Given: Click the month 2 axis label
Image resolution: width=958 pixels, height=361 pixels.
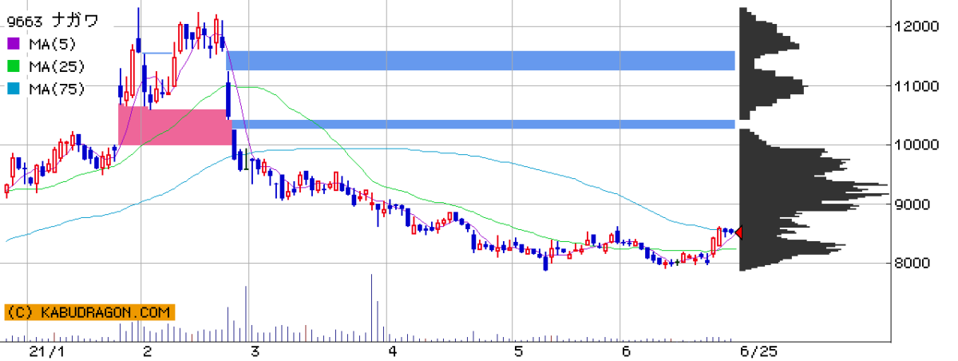Looking at the screenshot, I should pos(147,351).
